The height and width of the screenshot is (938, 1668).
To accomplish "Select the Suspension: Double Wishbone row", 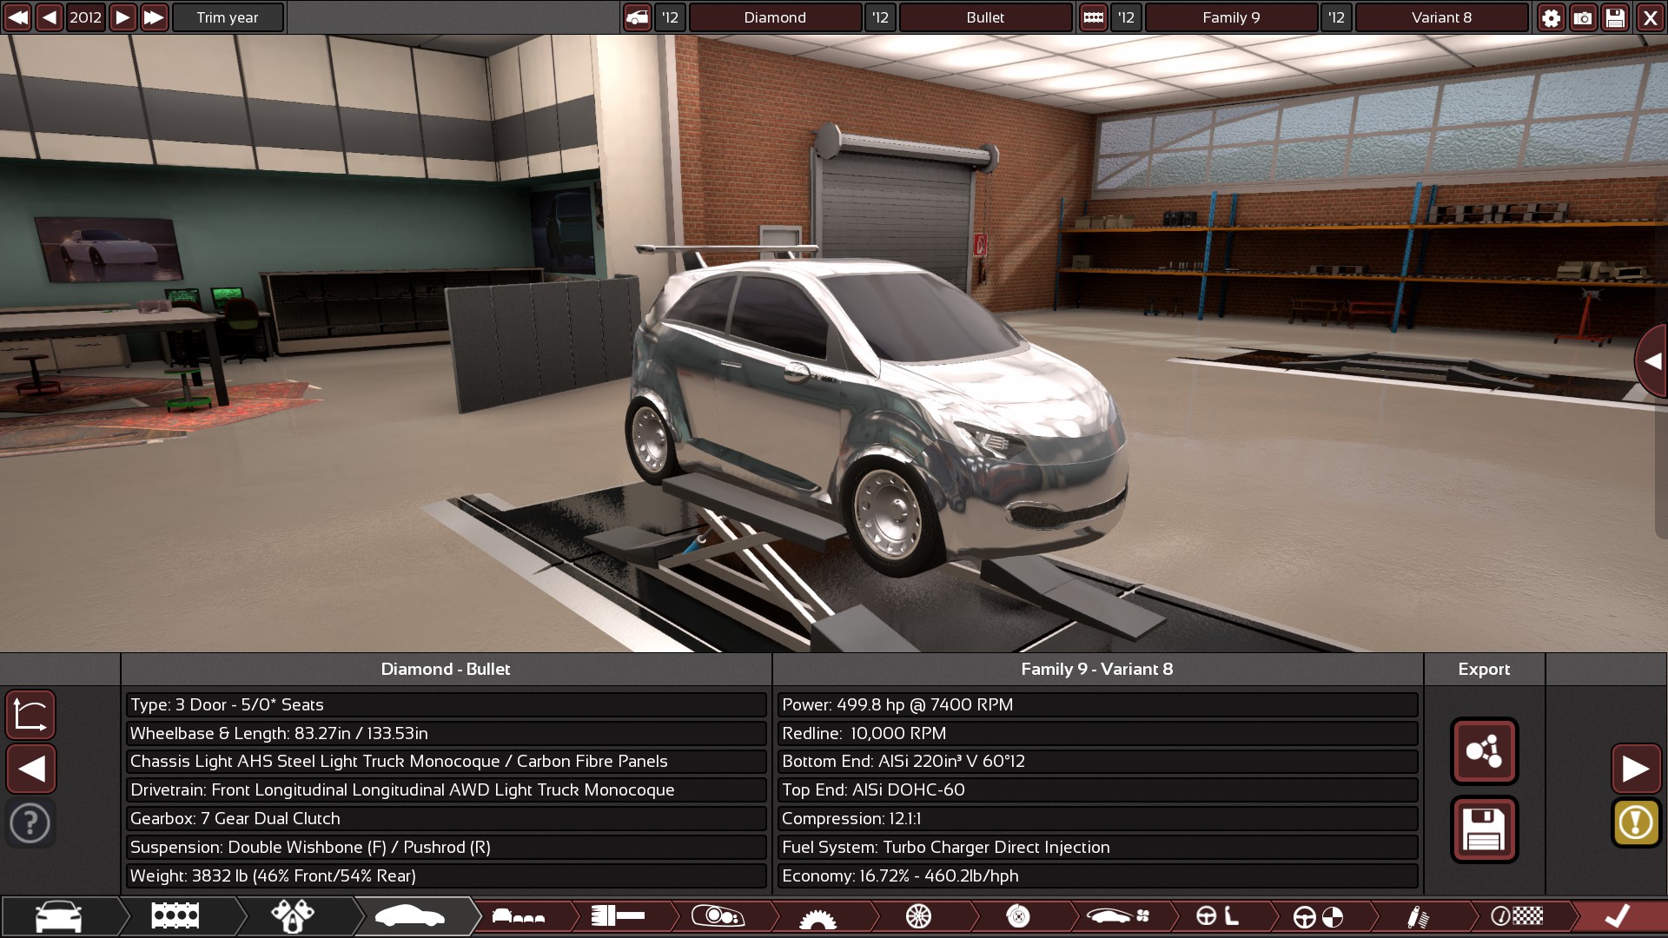I will point(446,848).
